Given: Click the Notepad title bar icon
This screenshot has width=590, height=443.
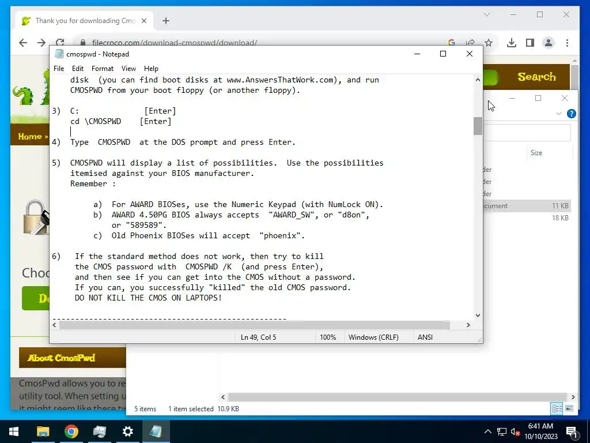Looking at the screenshot, I should click(x=59, y=54).
